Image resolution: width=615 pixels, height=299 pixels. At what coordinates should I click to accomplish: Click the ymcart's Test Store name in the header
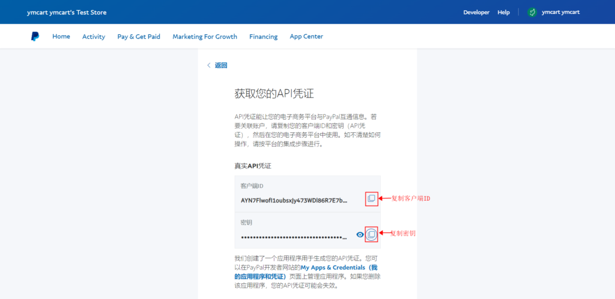tap(67, 12)
